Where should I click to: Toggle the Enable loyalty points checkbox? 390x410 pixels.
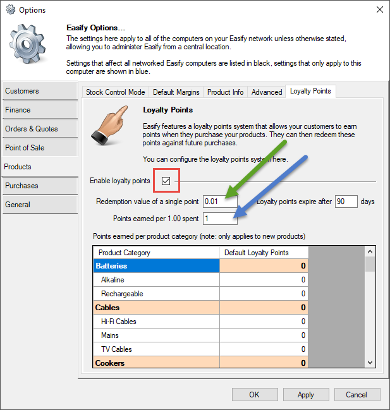pyautogui.click(x=166, y=181)
